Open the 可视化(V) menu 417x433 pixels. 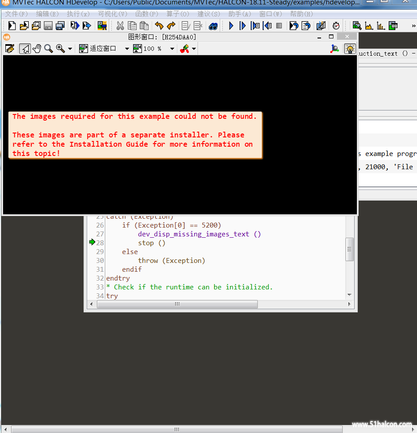coord(112,14)
